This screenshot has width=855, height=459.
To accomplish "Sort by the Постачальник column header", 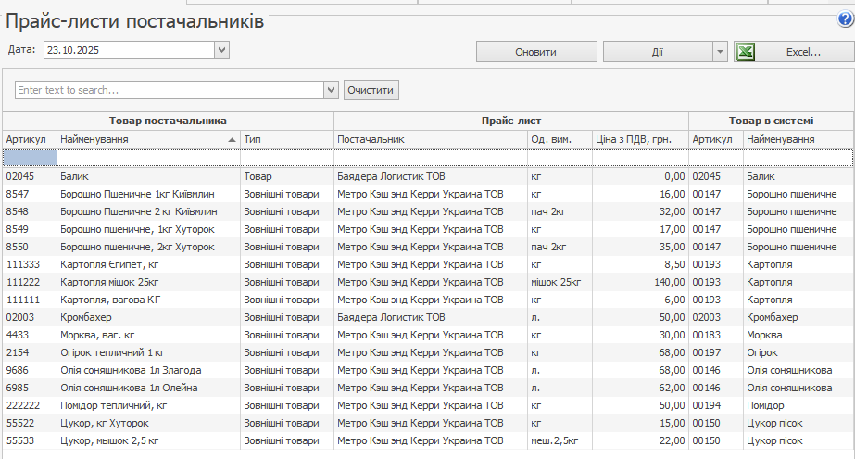I will click(430, 139).
